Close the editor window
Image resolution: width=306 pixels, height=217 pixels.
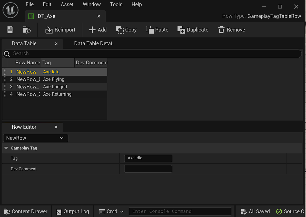coord(296,7)
